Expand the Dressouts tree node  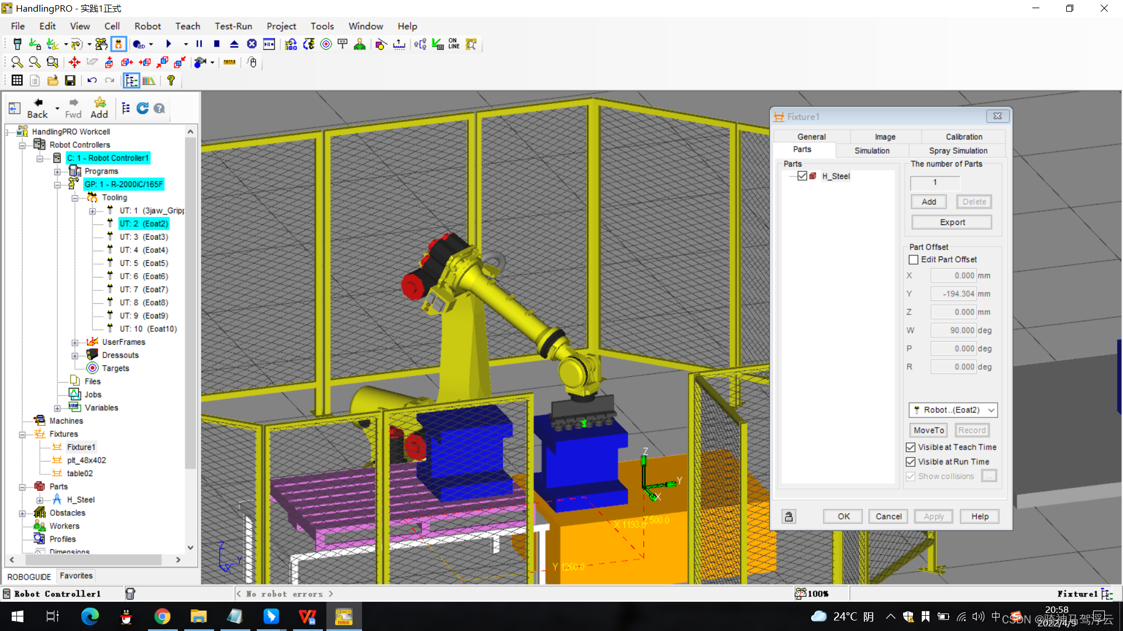75,356
